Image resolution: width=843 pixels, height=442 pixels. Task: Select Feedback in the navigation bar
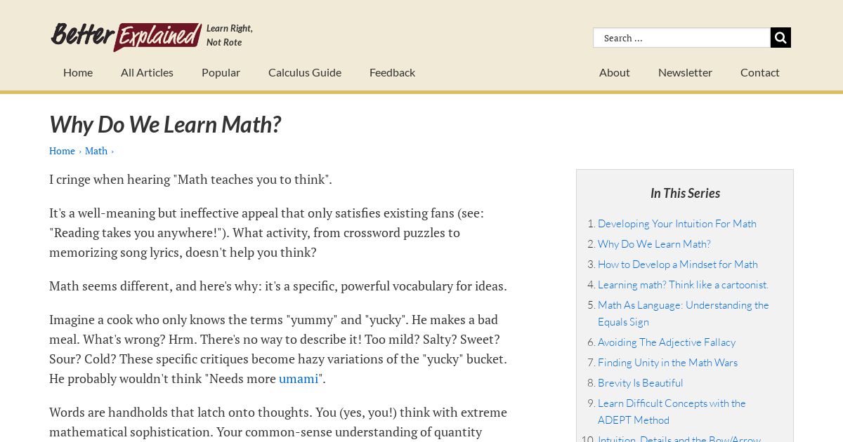[x=392, y=72]
